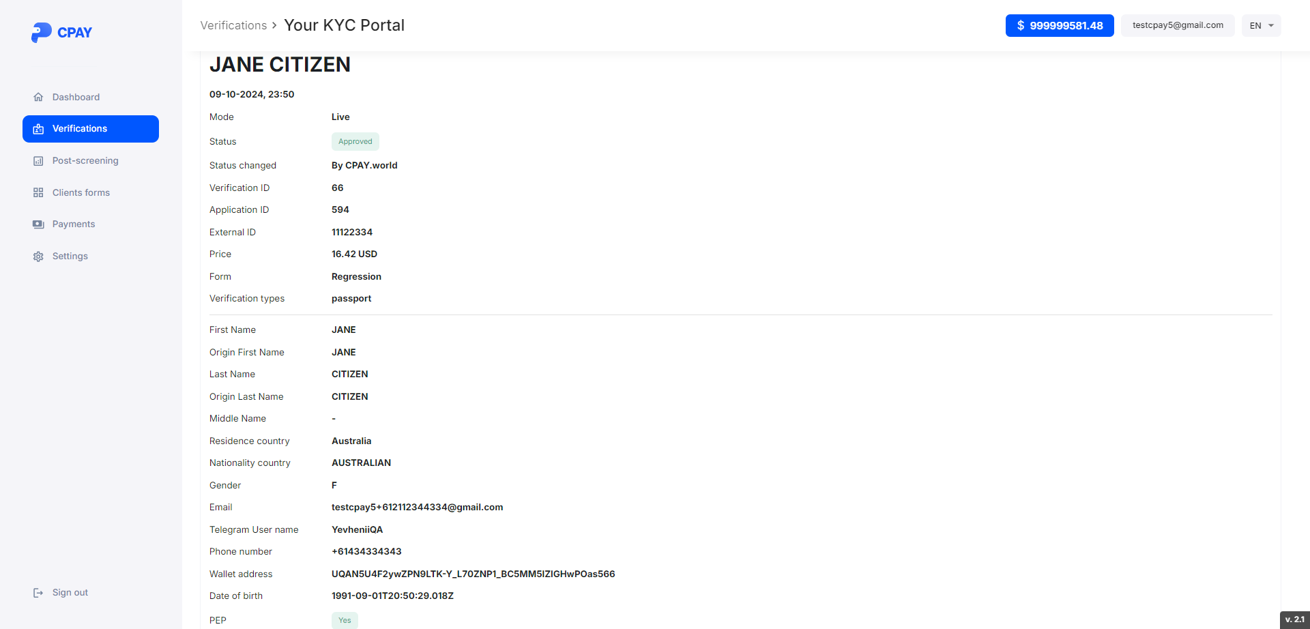The image size is (1310, 629).
Task: Click the wallet address value
Action: [473, 574]
